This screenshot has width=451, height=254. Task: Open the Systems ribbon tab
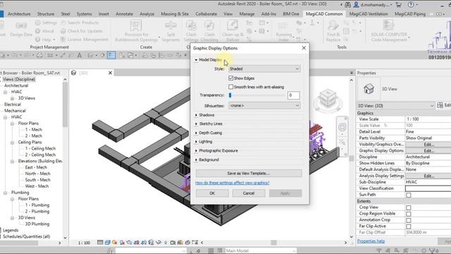(84, 14)
